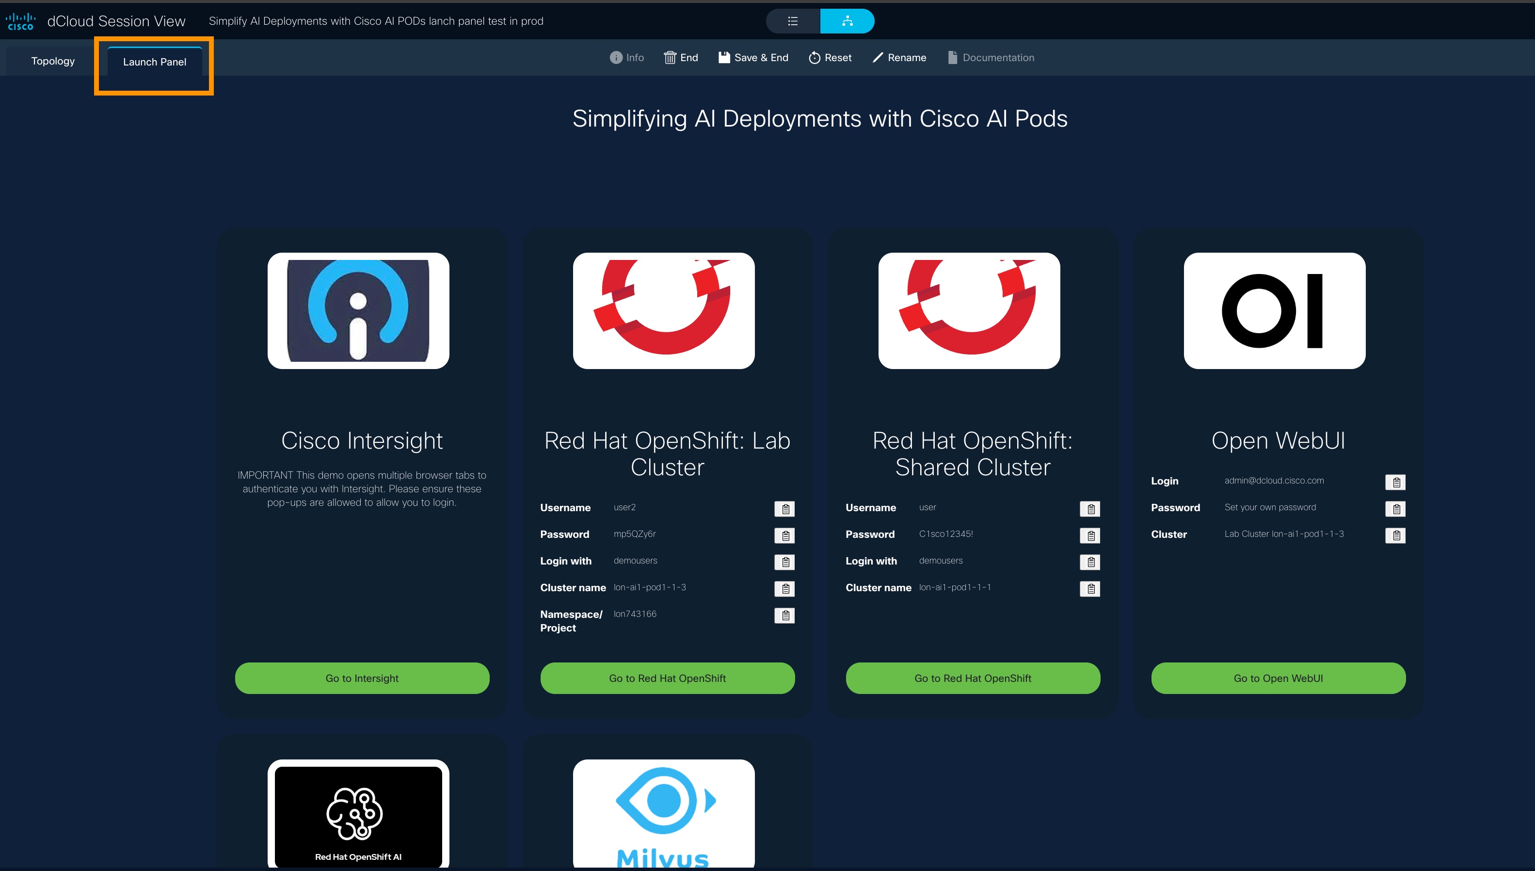Click the Shared Cluster password C1sco12345! text
The height and width of the screenshot is (871, 1535).
pos(946,534)
